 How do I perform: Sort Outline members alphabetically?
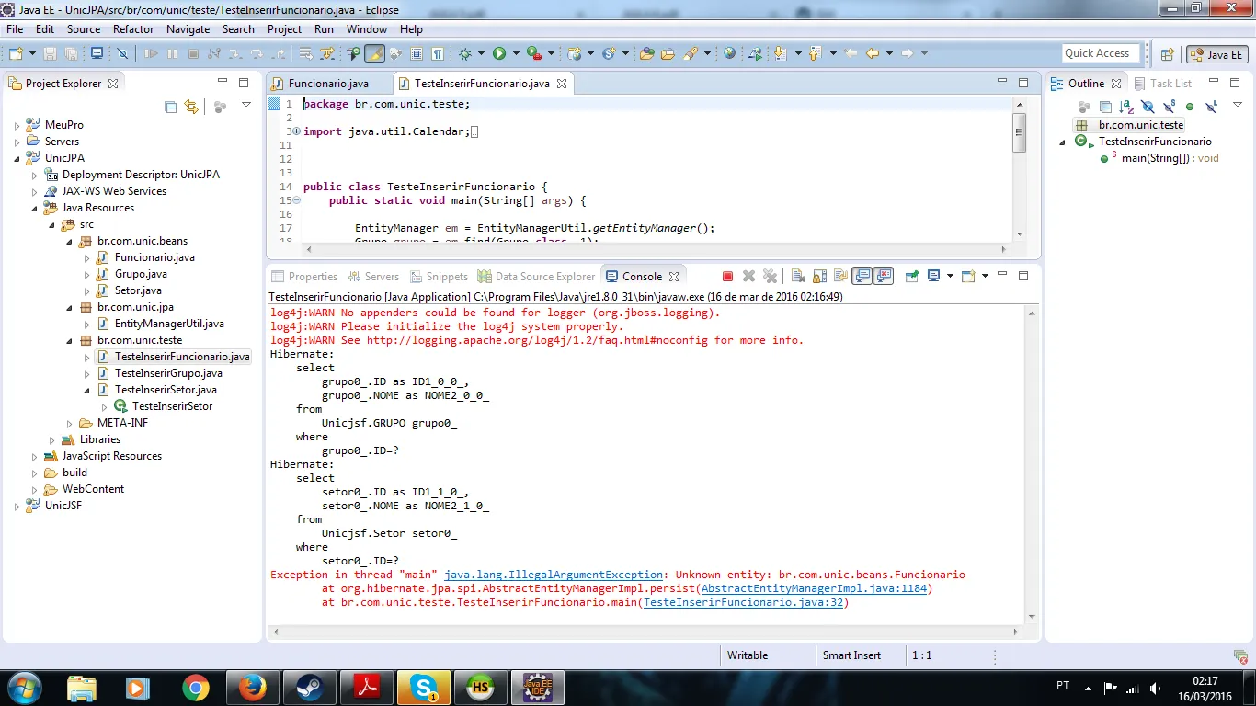pos(1126,107)
